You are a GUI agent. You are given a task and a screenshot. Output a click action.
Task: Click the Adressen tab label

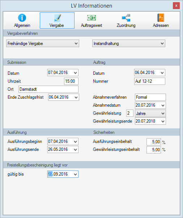coord(161,25)
